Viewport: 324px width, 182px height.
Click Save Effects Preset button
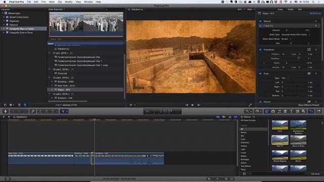308,105
